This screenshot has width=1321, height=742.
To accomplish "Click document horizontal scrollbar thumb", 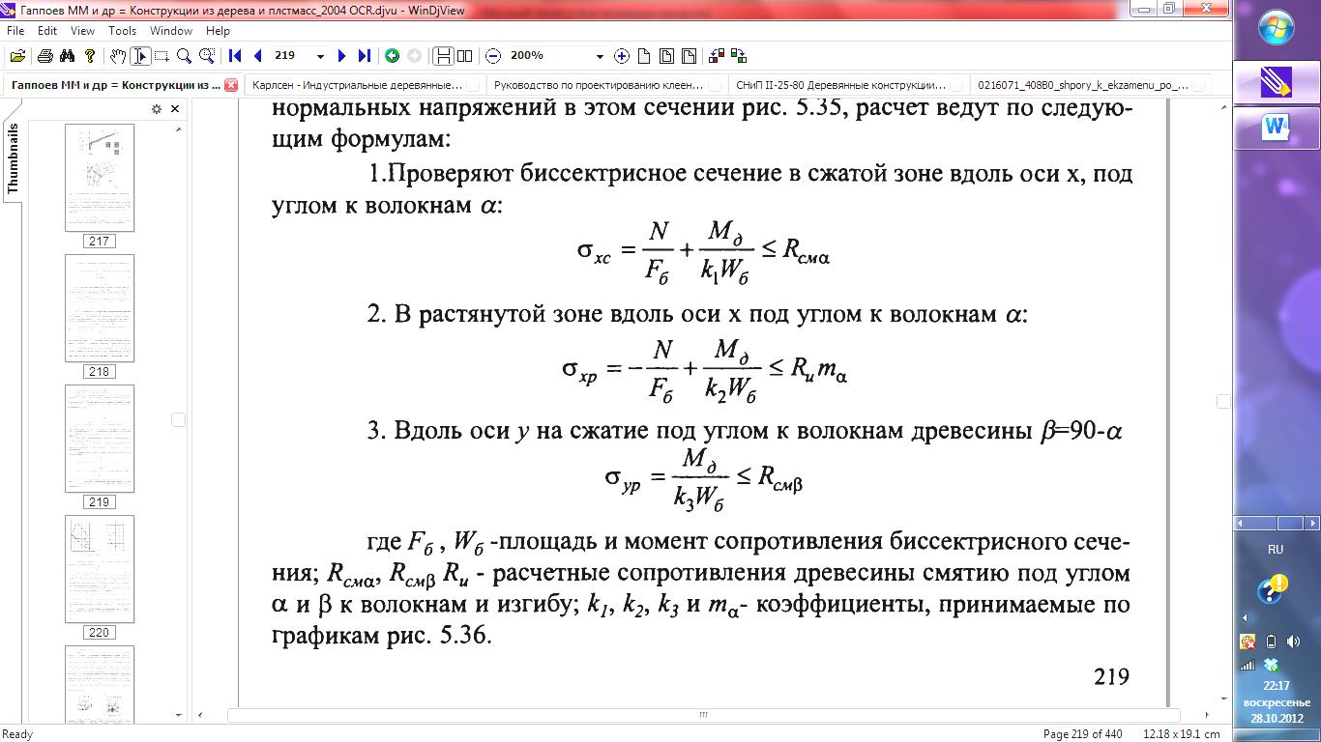I will coord(704,715).
